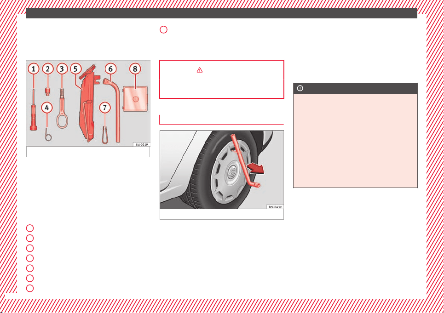The height and width of the screenshot is (313, 444).
Task: Click callout number 6 in tools figure
Action: tap(110, 68)
